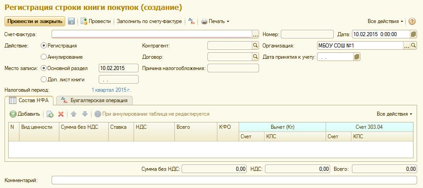Click the НДС total field

(x=297, y=169)
